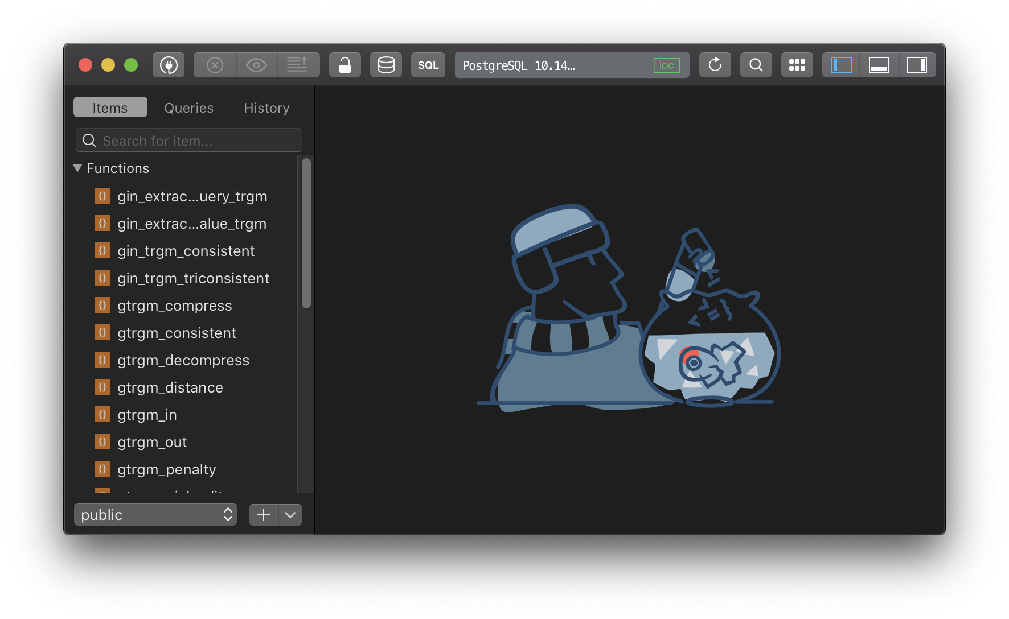Switch to the Items tab
Image resolution: width=1009 pixels, height=619 pixels.
110,108
